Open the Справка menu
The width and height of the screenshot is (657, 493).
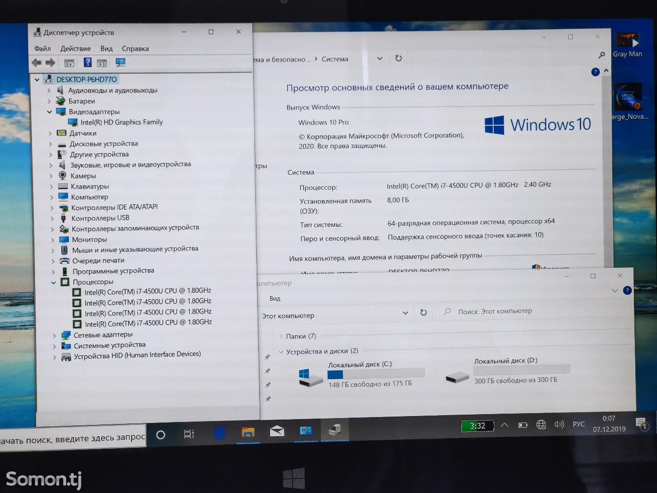[x=135, y=48]
